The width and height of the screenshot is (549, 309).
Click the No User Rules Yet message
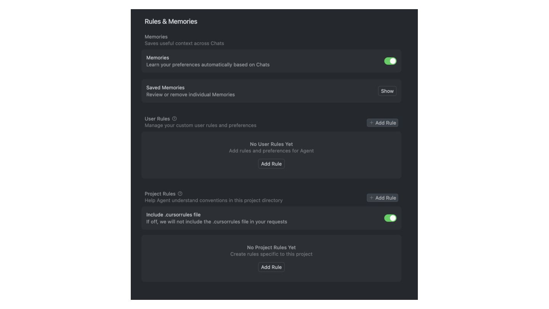(x=271, y=144)
